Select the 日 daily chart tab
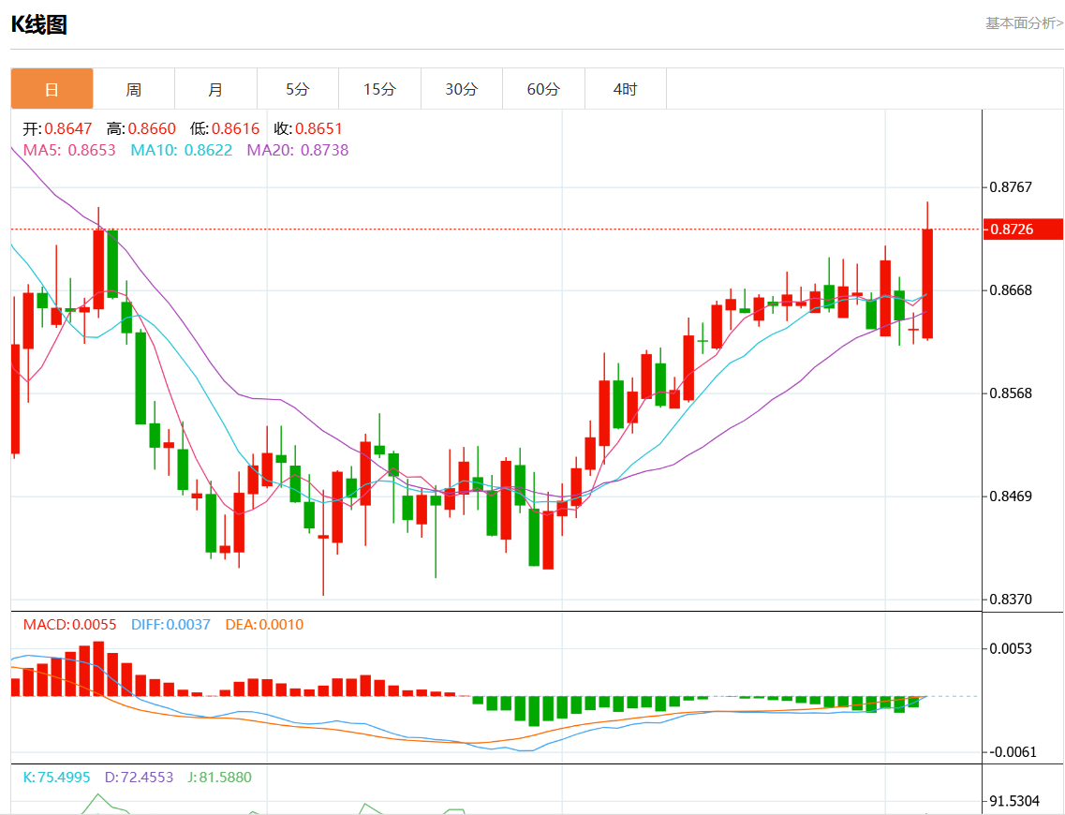Viewport: 1065px width, 815px height. tap(52, 89)
